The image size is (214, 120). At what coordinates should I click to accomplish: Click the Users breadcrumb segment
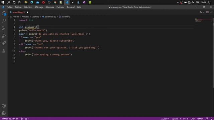tap(17, 17)
